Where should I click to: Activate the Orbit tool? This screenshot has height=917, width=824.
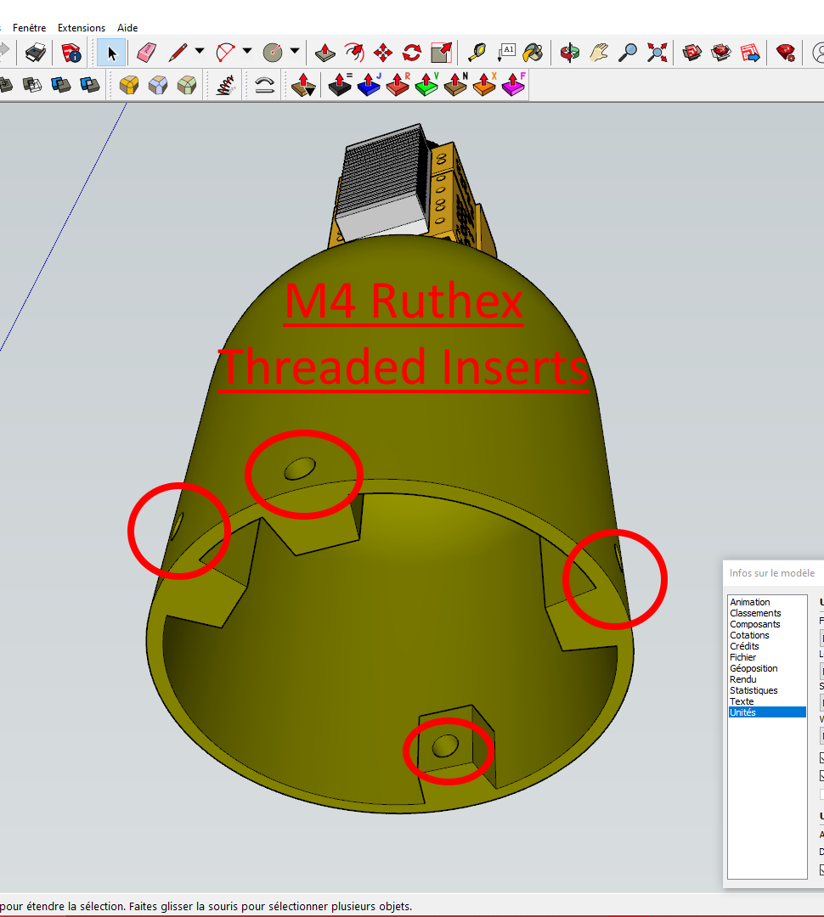click(x=569, y=53)
